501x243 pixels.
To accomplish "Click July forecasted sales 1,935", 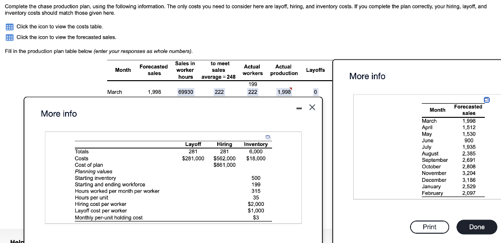I will [x=469, y=147].
